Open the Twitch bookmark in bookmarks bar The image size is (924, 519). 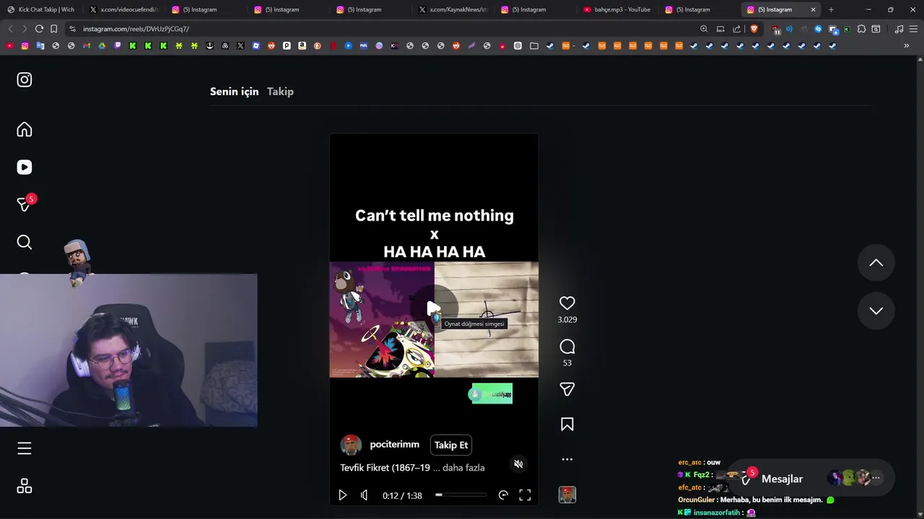coord(118,45)
